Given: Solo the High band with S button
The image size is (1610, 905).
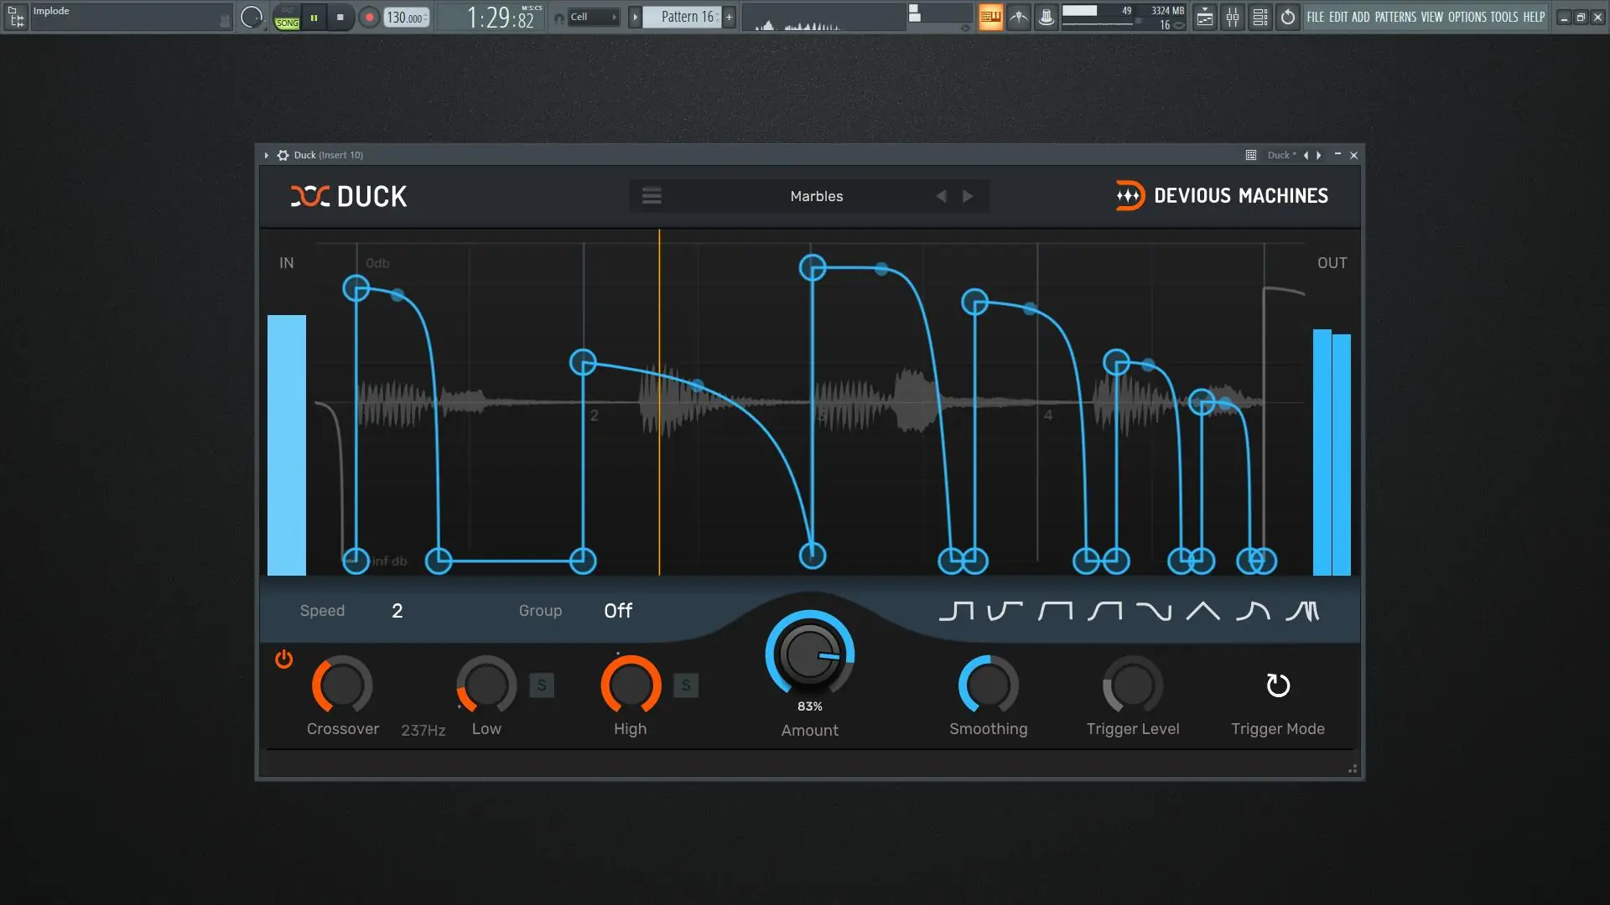Looking at the screenshot, I should 686,685.
